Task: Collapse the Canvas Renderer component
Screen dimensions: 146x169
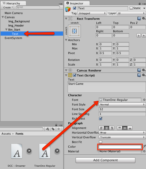Action: click(x=66, y=70)
